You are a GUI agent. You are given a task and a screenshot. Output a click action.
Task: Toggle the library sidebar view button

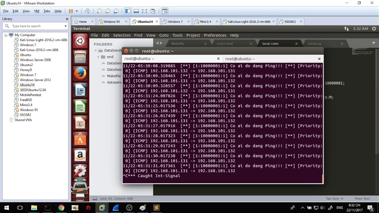click(128, 11)
